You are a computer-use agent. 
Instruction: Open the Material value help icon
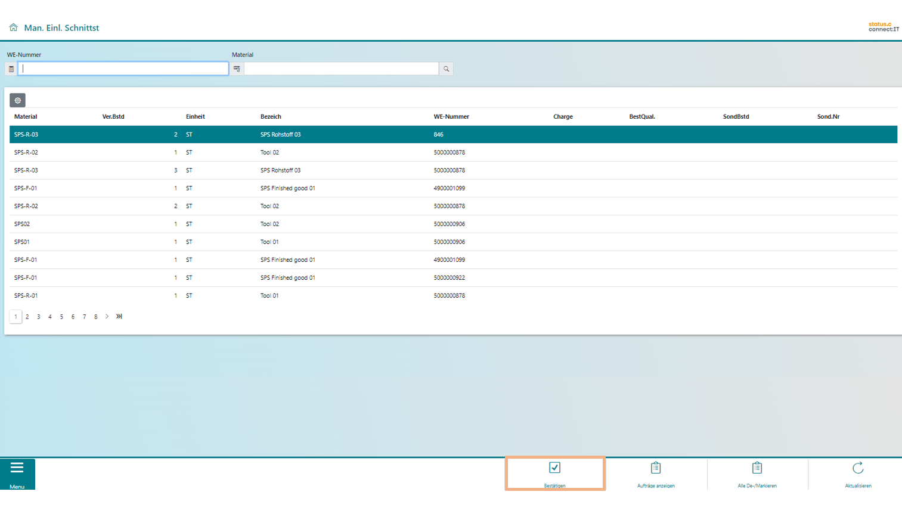coord(237,69)
